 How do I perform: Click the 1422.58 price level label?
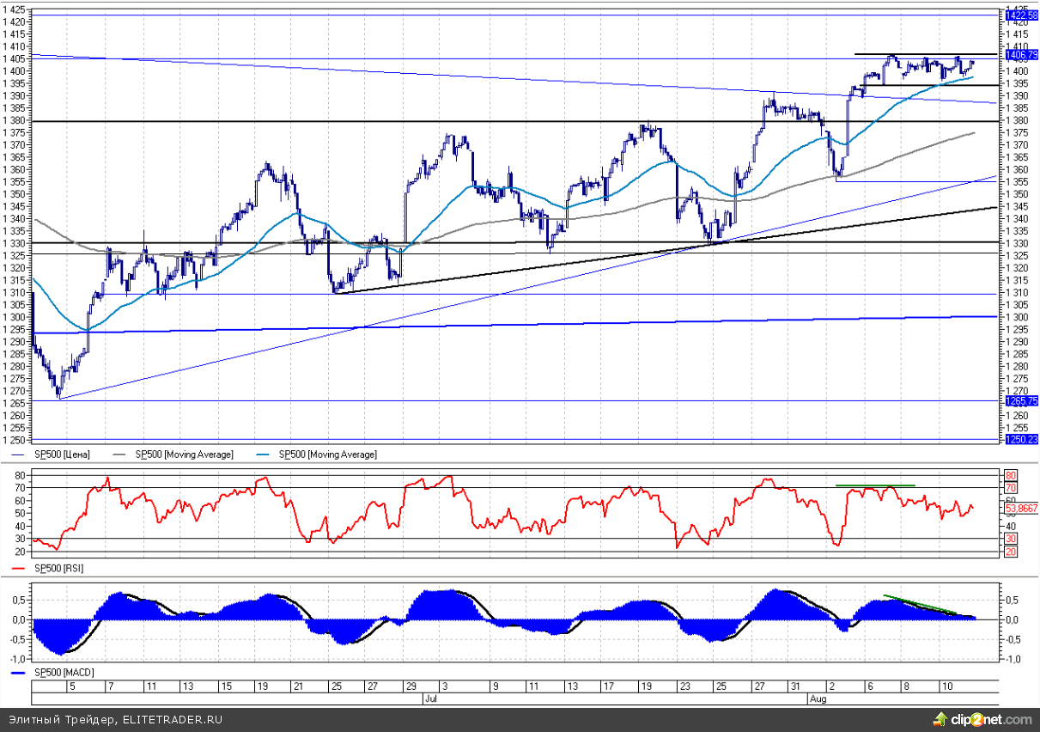coord(1021,15)
